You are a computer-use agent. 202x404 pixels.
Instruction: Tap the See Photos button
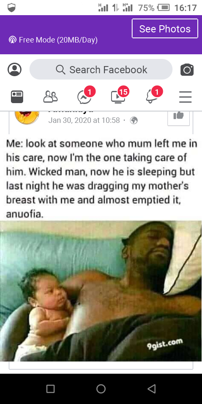[165, 29]
